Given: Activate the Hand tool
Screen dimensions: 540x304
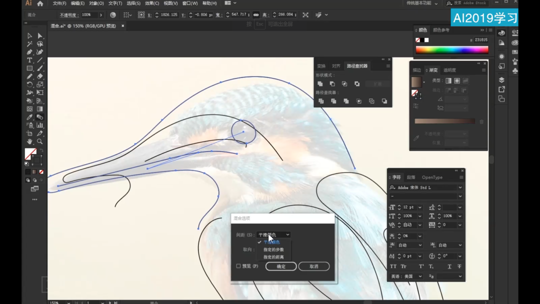Looking at the screenshot, I should [x=29, y=141].
